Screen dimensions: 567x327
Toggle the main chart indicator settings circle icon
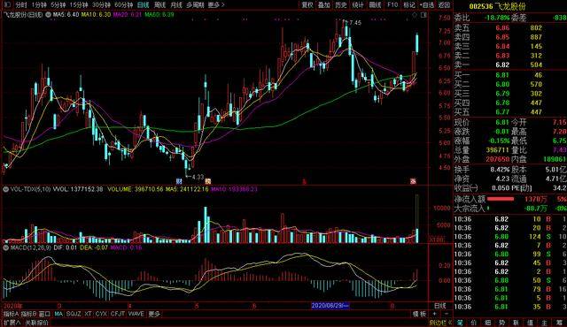pos(48,15)
